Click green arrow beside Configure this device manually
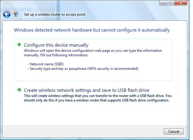The width and height of the screenshot is (193, 140). click(x=19, y=45)
